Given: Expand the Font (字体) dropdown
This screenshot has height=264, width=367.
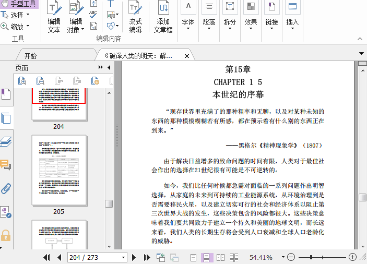Looking at the screenshot, I should pos(188,22).
